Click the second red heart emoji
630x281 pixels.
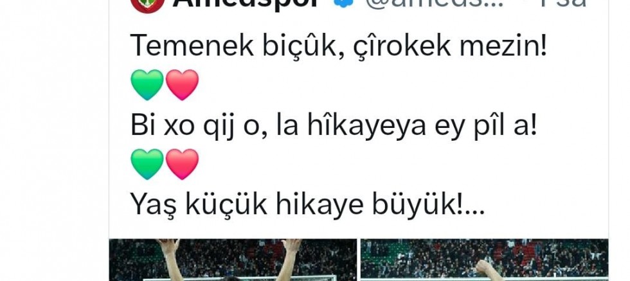(182, 164)
